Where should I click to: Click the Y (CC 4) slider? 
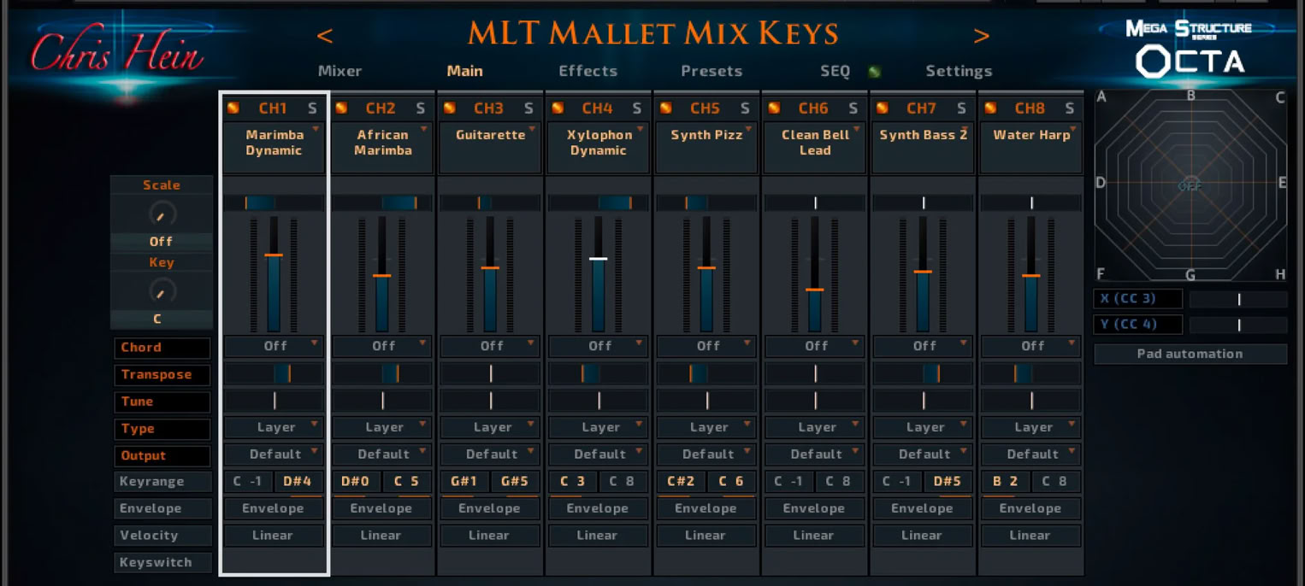tap(1238, 325)
